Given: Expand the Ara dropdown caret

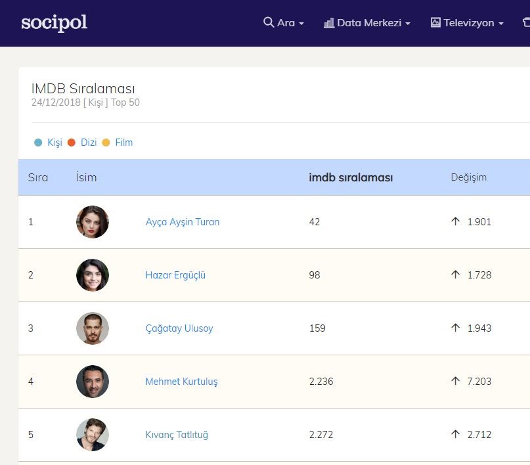Looking at the screenshot, I should coord(301,24).
